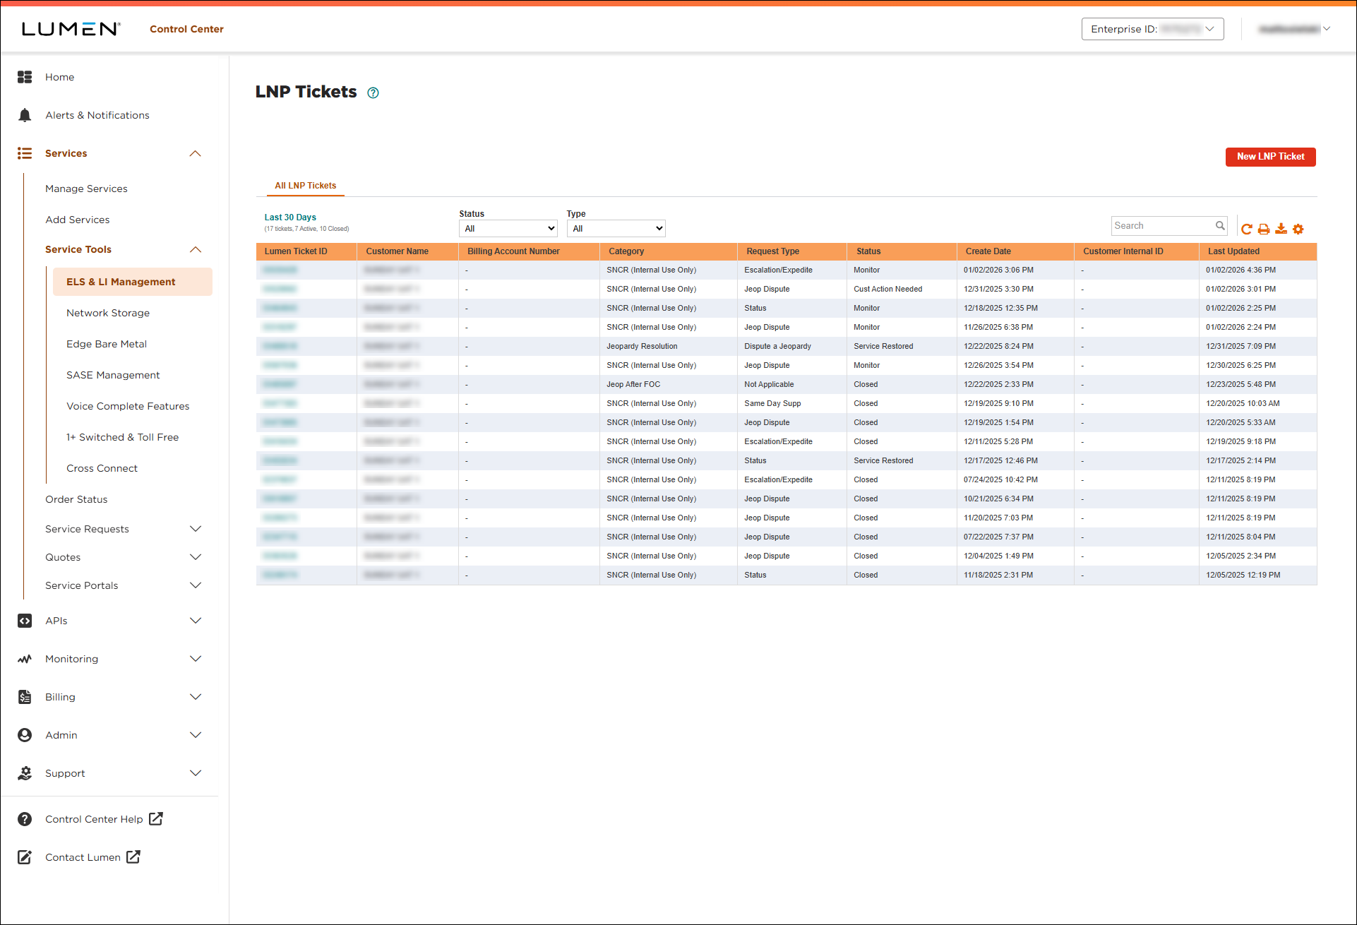Open the Enterprise ID dropdown
The height and width of the screenshot is (925, 1357).
pyautogui.click(x=1152, y=29)
